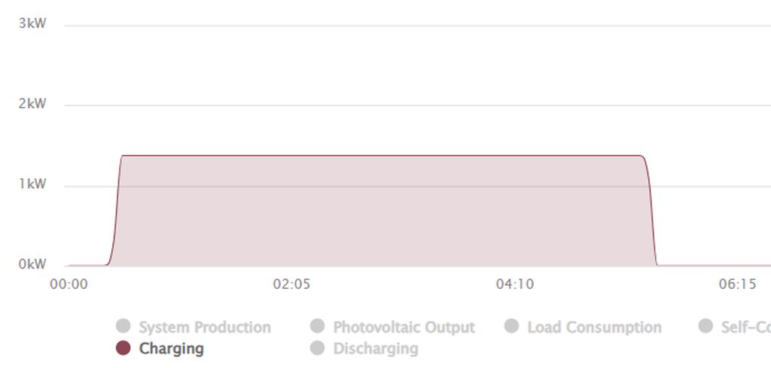This screenshot has height=368, width=771.
Task: Click the truncated Self-Co legend label
Action: pos(745,327)
